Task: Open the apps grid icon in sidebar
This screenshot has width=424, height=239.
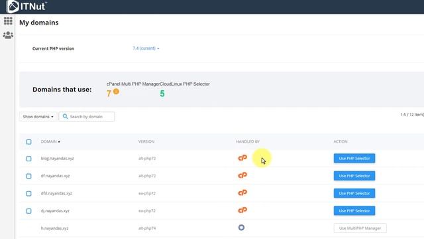Action: click(8, 21)
